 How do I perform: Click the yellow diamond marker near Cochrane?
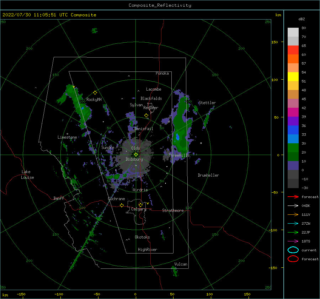[x=122, y=205]
